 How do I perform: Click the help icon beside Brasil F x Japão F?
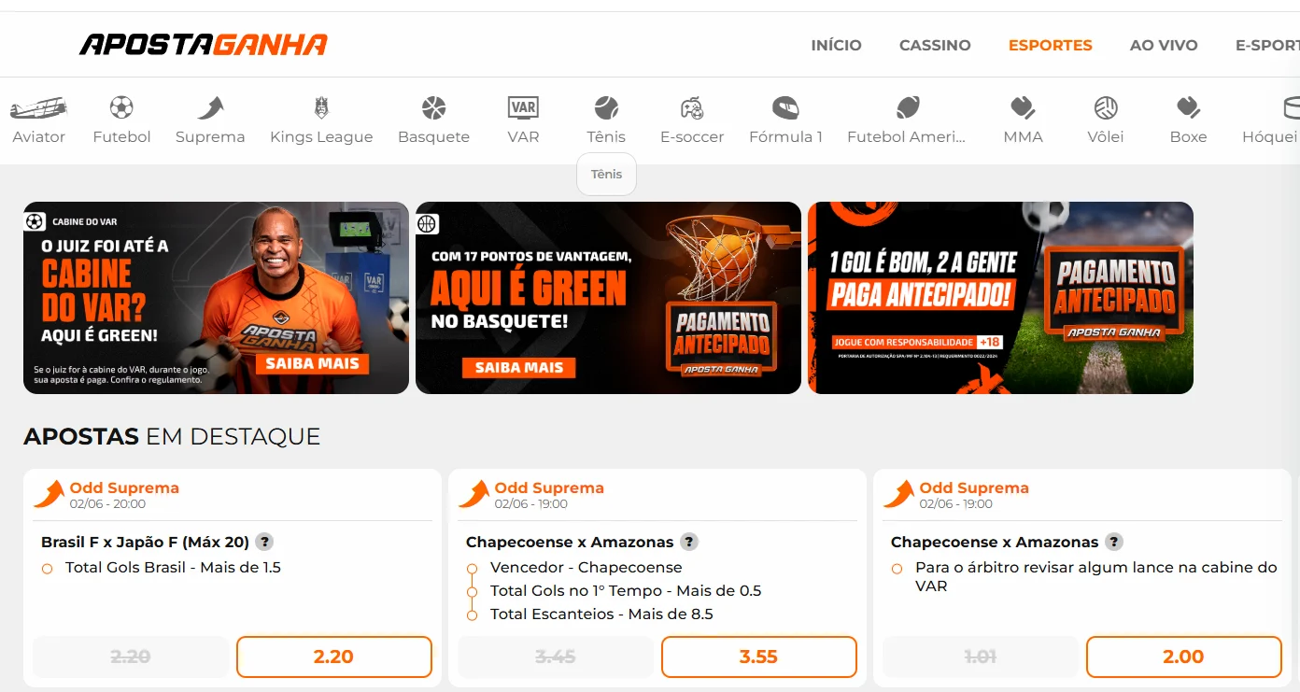tap(264, 542)
